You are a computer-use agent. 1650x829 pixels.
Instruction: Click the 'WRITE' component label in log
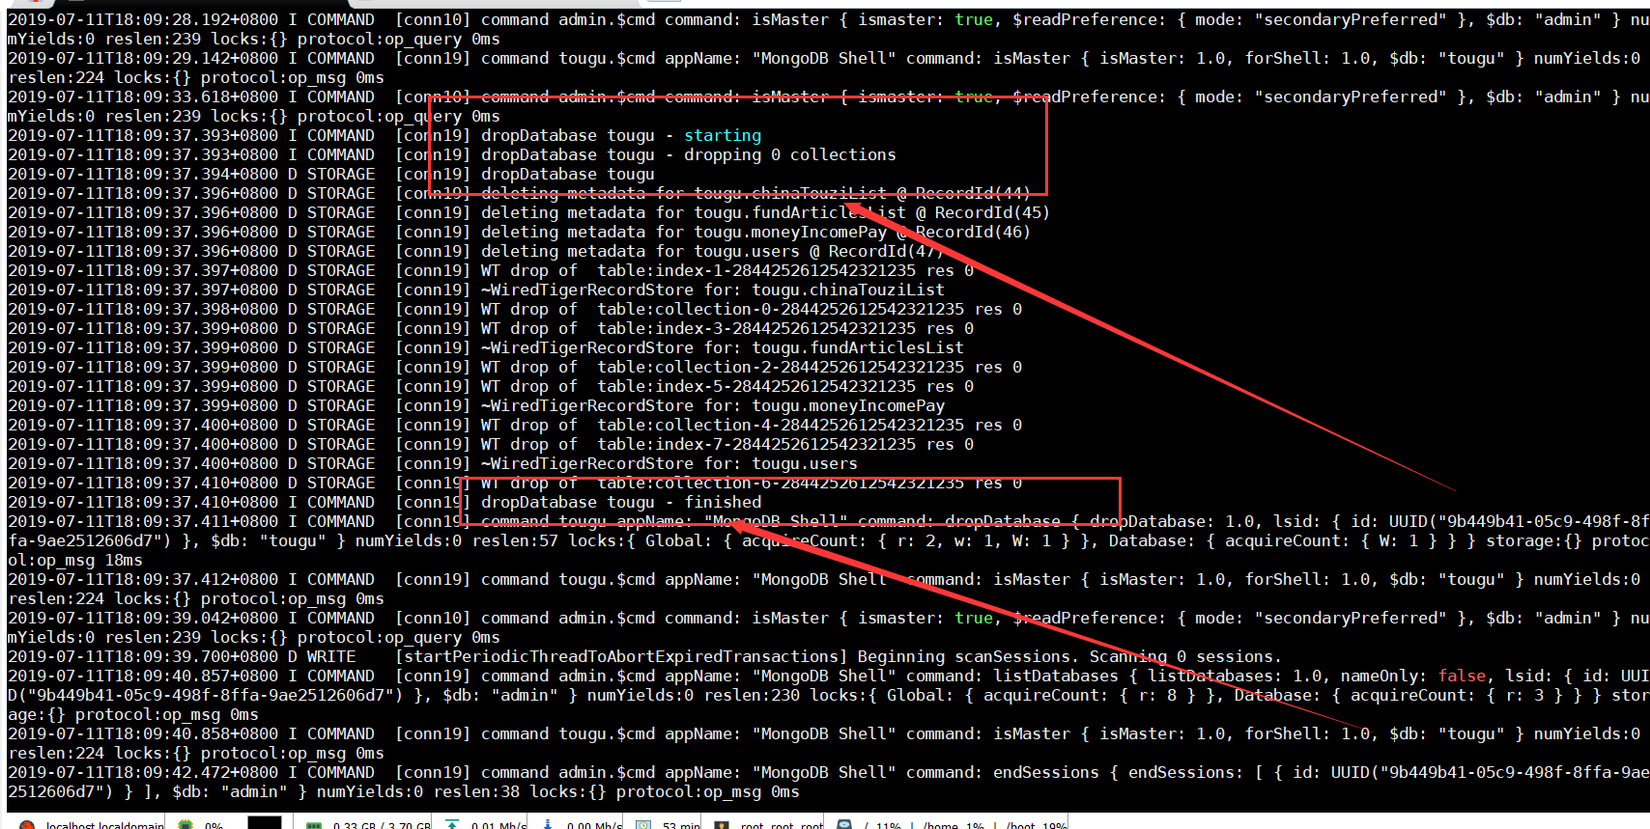pos(331,656)
